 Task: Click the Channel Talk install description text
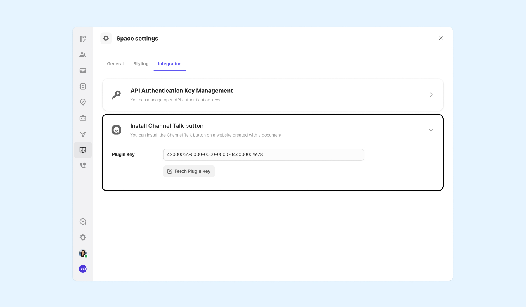pyautogui.click(x=206, y=135)
